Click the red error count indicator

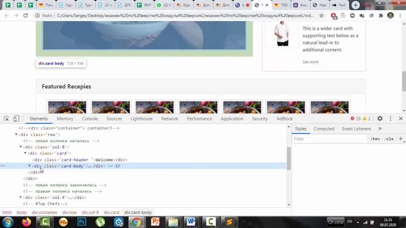(355, 118)
